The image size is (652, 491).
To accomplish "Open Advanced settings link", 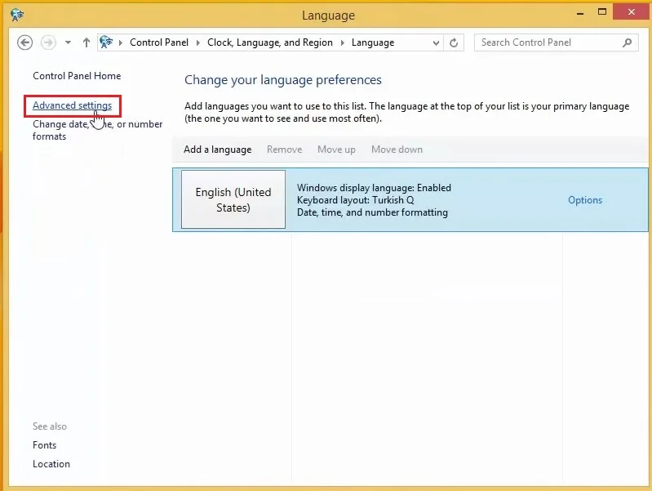I will [73, 105].
